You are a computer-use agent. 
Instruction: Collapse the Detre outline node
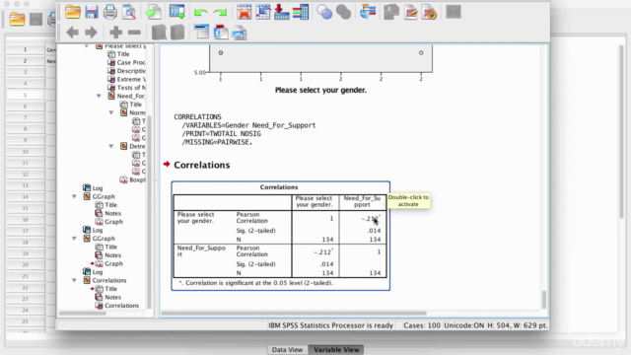point(111,146)
